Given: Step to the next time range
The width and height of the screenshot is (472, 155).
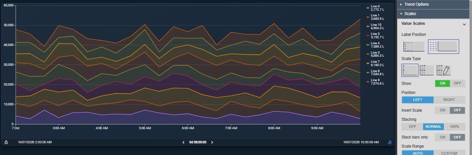Looking at the screenshot, I should [212, 142].
